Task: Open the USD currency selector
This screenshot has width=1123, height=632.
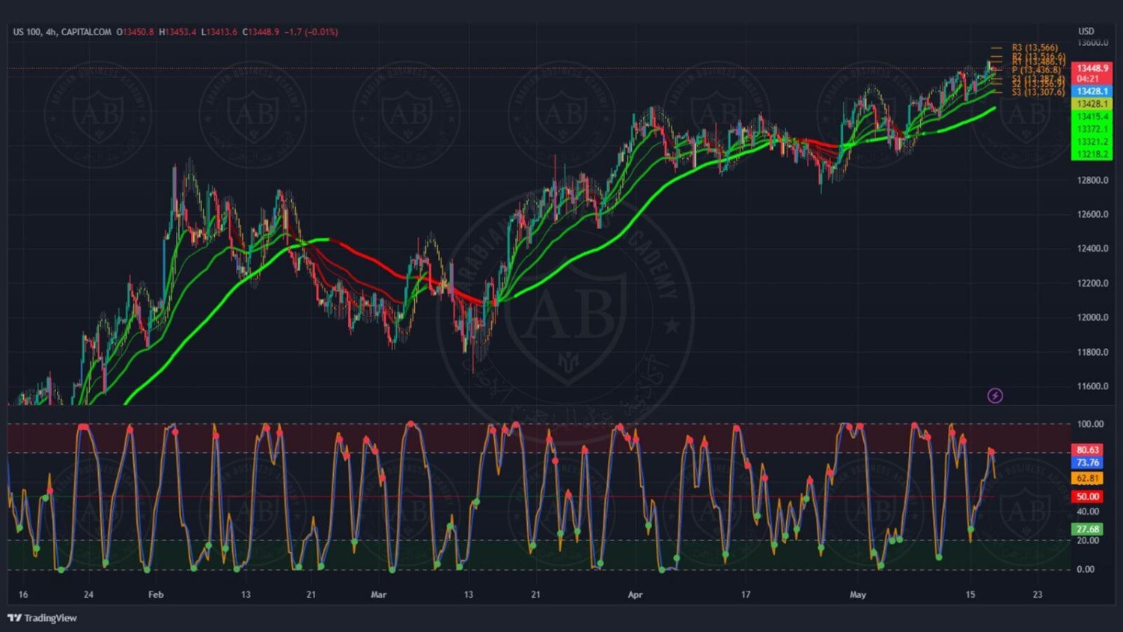Action: tap(1086, 31)
